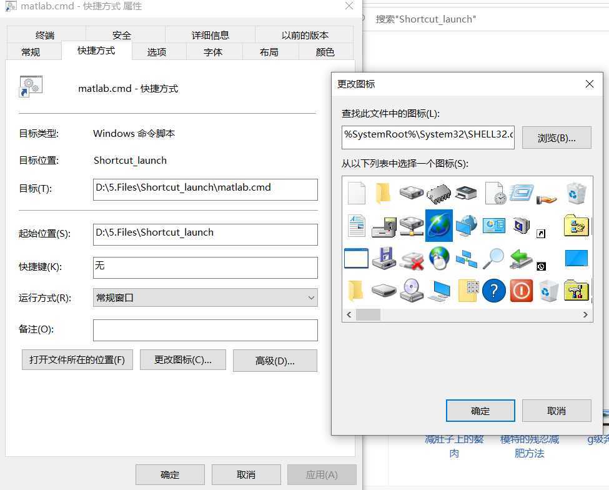Image resolution: width=609 pixels, height=490 pixels.
Task: Click the 备注(O) comment field
Action: 205,330
